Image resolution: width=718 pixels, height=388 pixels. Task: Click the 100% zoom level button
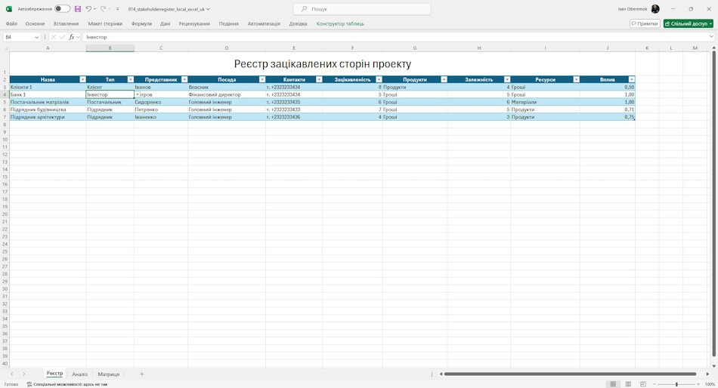coord(710,384)
